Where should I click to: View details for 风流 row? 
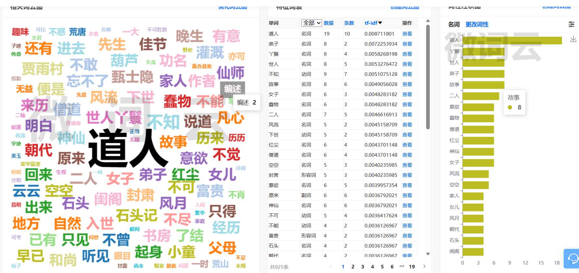(x=407, y=124)
